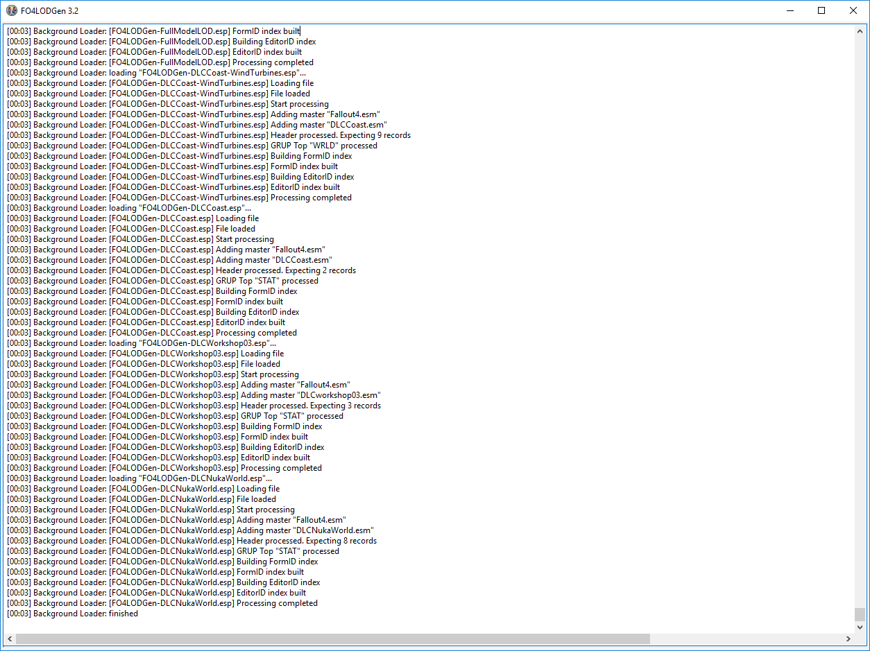
Task: Click DLCWorkshop03 'Adding master "DLCworkshop03.esm"' line
Action: pos(194,395)
